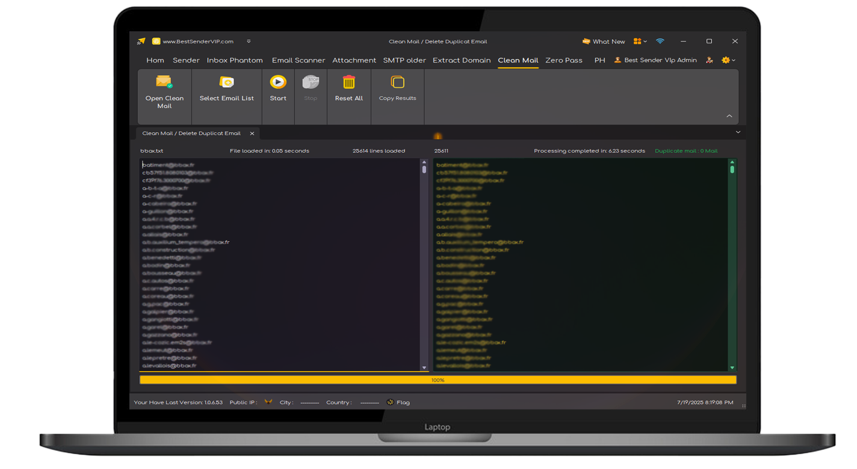Image resolution: width=857 pixels, height=469 pixels.
Task: Select the Clean Mail tab
Action: (518, 60)
